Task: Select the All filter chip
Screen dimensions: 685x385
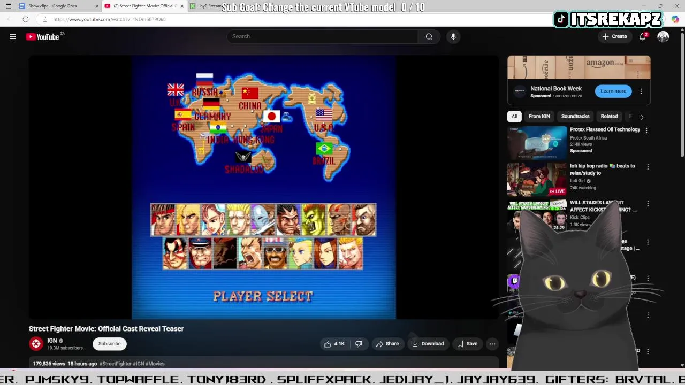Action: [x=514, y=116]
